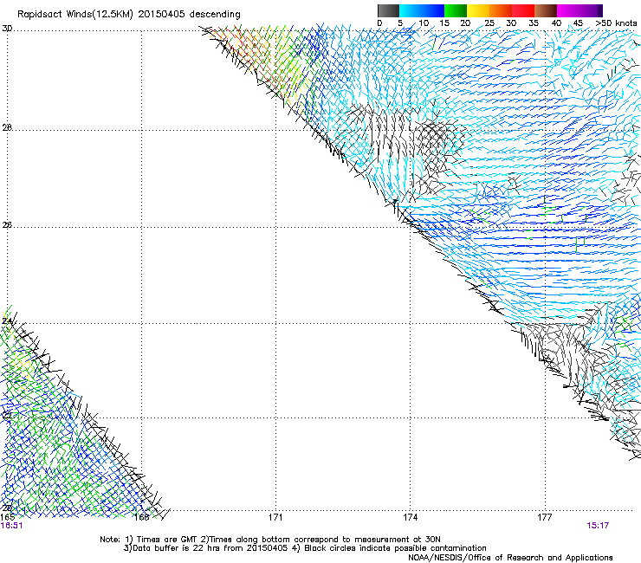Image resolution: width=641 pixels, height=563 pixels.
Task: Click the longitude label 165
Action: (x=7, y=517)
